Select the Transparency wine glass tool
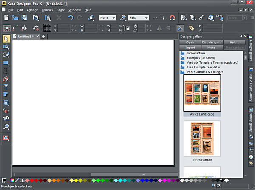The height and width of the screenshot is (190, 255). 6,87
